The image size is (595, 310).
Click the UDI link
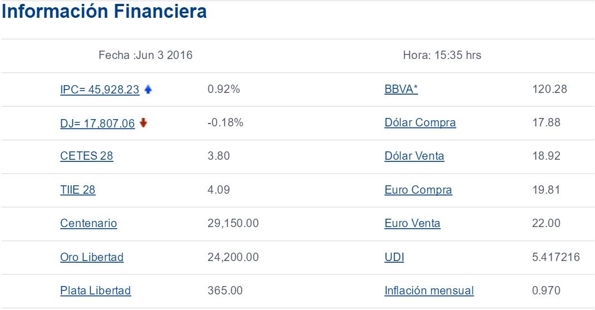tap(394, 258)
